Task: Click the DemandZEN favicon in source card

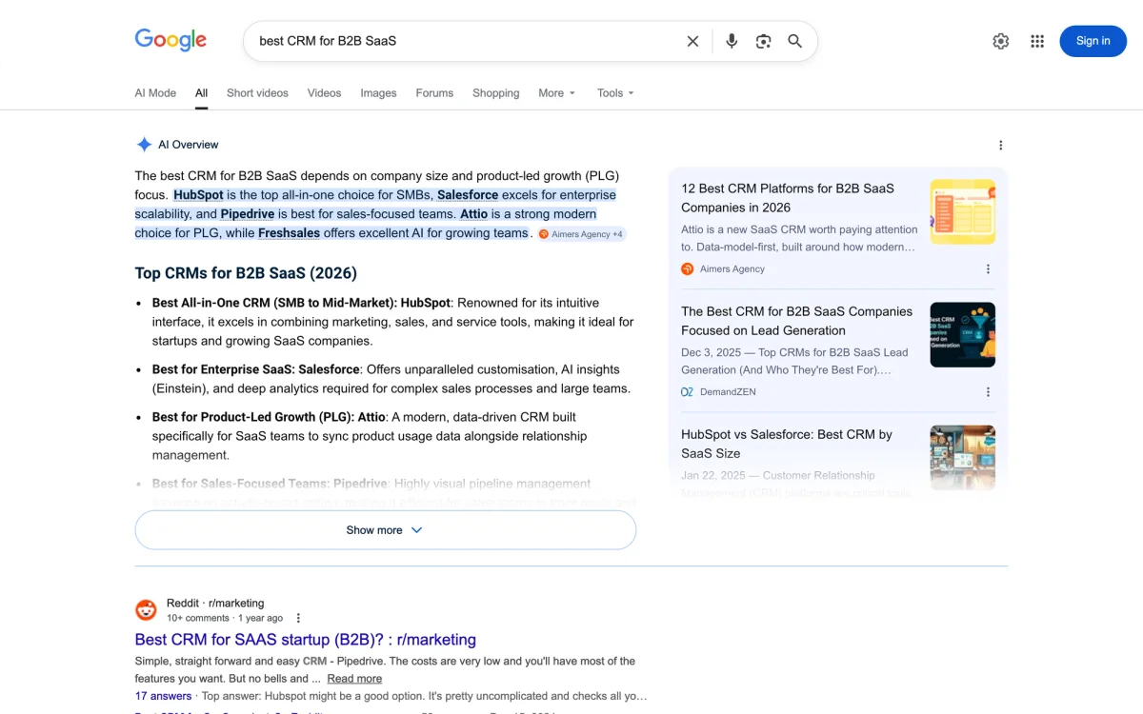Action: coord(688,391)
